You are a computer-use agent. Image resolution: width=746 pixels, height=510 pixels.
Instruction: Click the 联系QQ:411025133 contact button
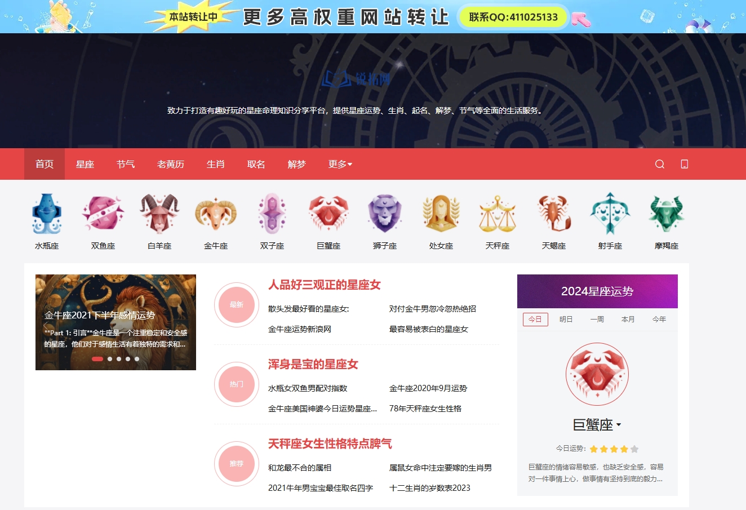pyautogui.click(x=513, y=17)
